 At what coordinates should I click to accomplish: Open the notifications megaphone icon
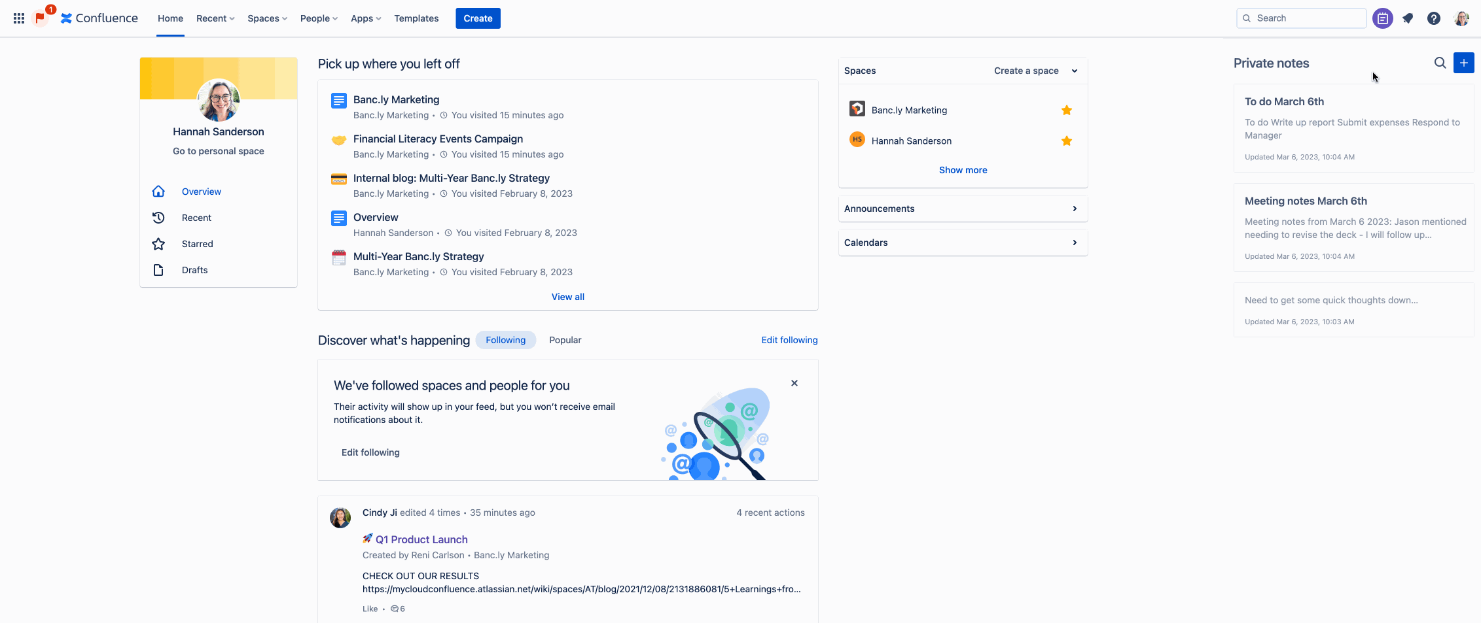tap(1408, 18)
